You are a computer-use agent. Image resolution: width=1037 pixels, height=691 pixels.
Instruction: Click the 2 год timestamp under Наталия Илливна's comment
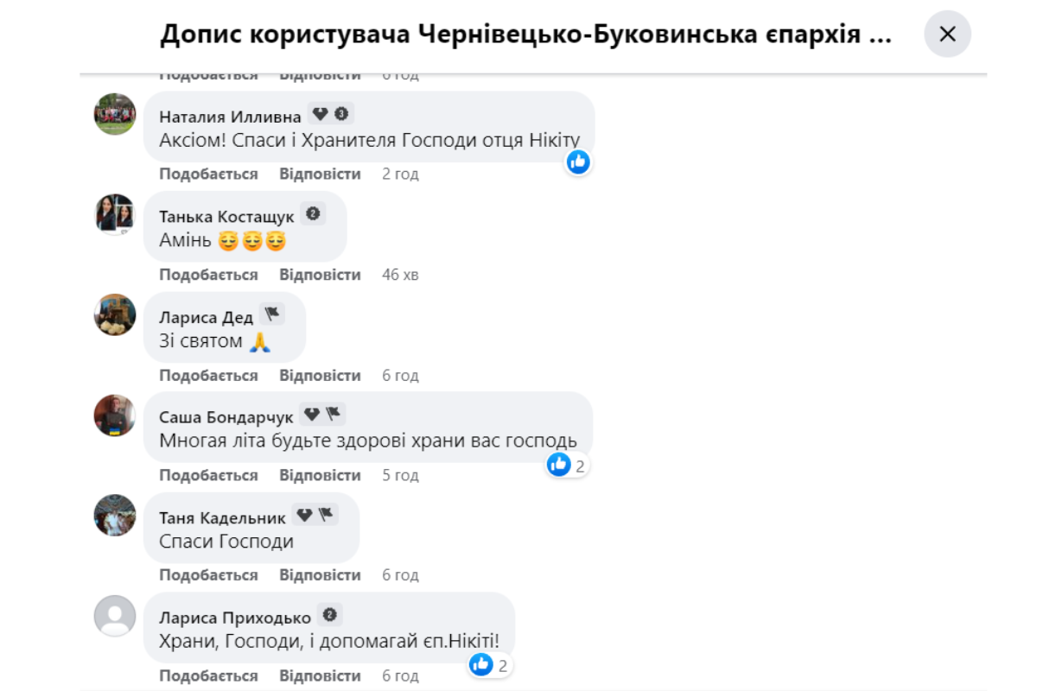coord(400,173)
